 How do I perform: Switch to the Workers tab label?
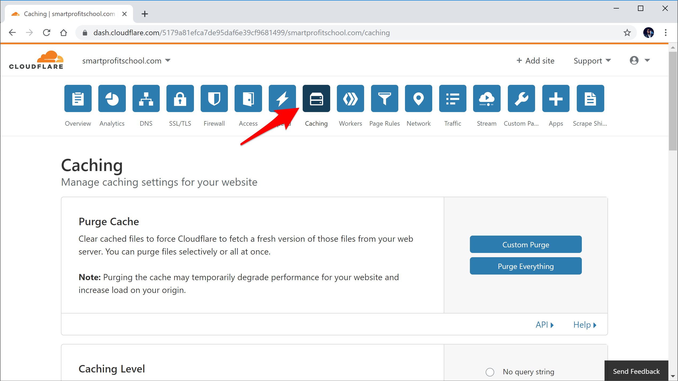click(x=350, y=124)
